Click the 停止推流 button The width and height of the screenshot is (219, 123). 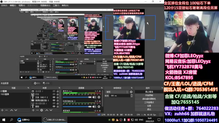(149, 92)
